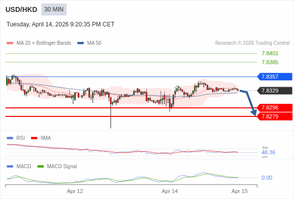Click the Apr 15 date axis label
The width and height of the screenshot is (294, 199).
pyautogui.click(x=240, y=191)
